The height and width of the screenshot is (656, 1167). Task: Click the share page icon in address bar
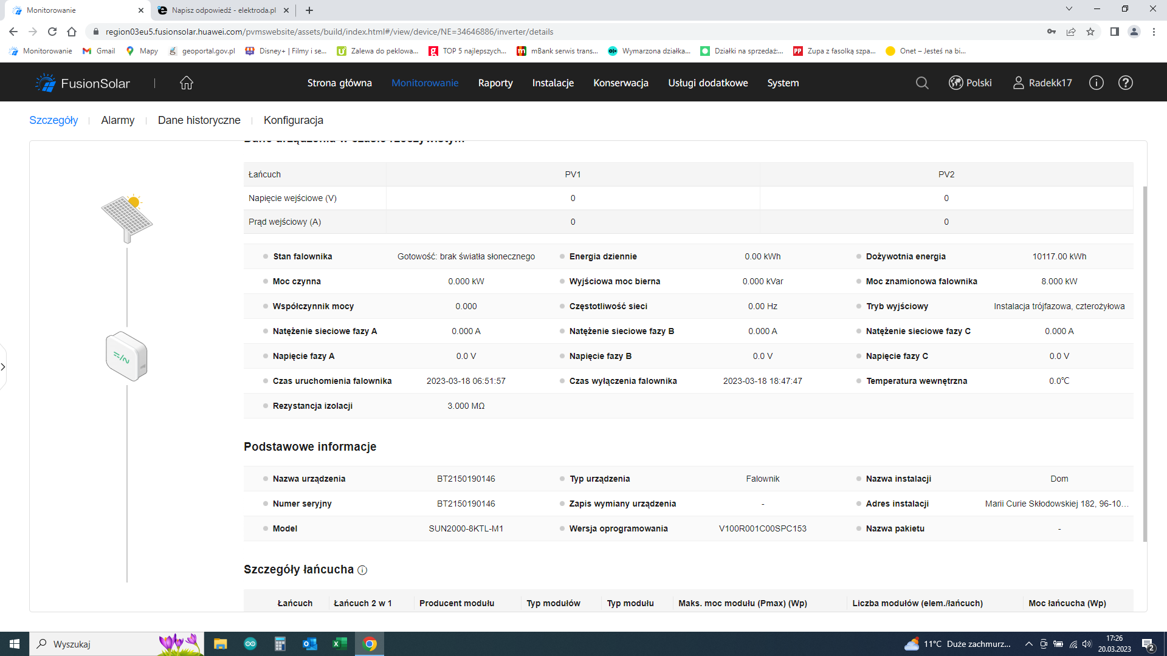coord(1071,32)
